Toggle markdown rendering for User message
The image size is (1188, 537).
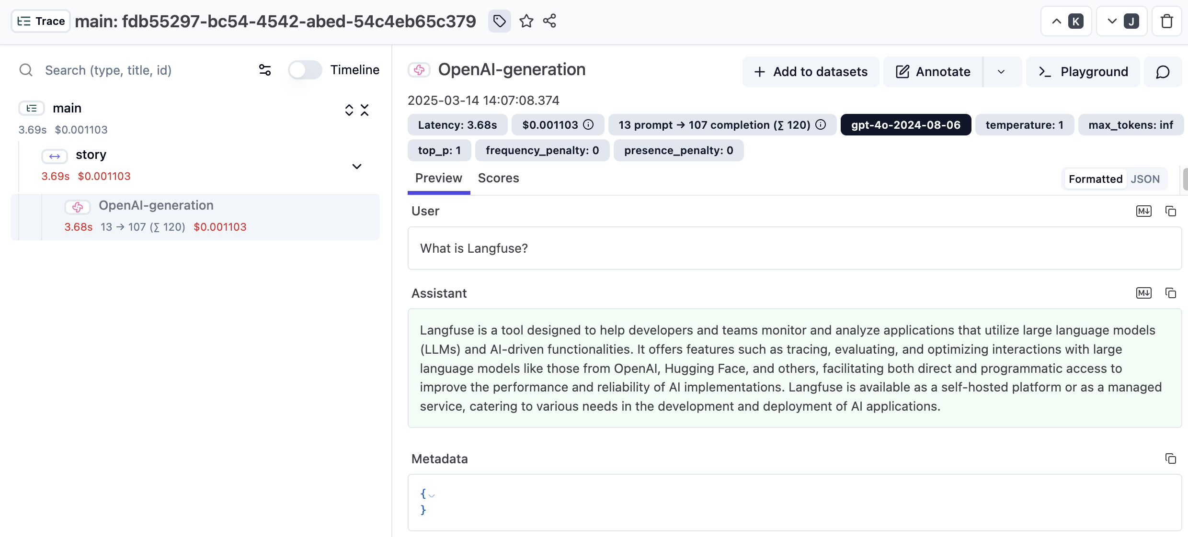click(x=1143, y=211)
